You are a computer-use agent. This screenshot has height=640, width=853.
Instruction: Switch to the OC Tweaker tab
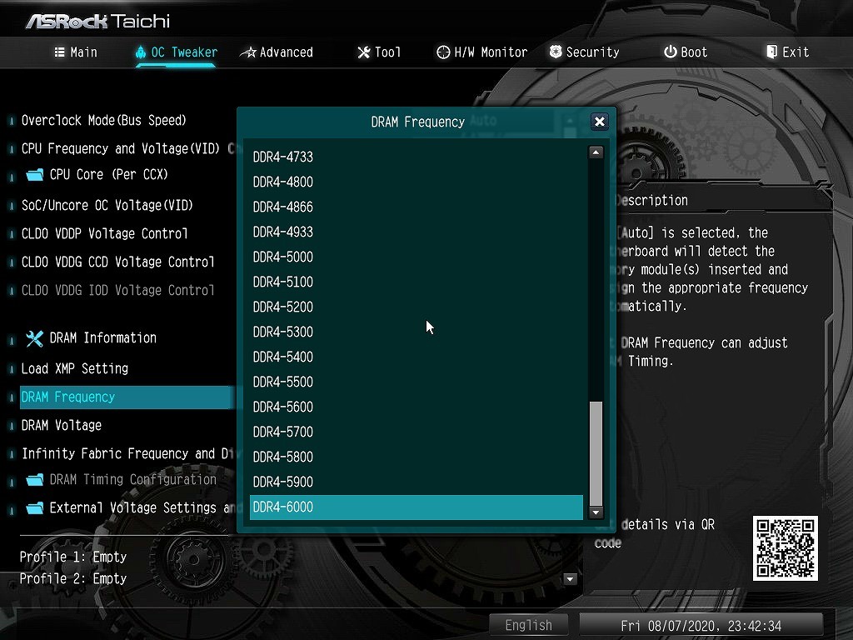click(x=177, y=52)
